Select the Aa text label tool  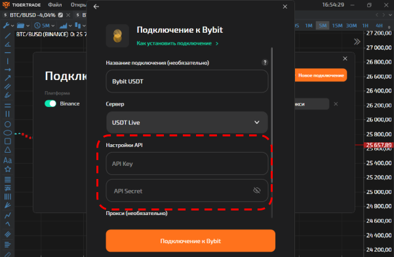pyautogui.click(x=7, y=160)
